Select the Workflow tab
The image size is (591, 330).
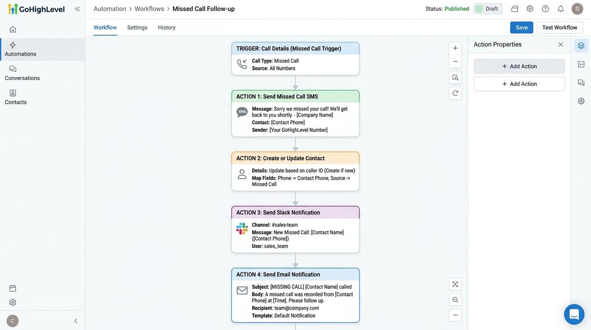click(x=105, y=27)
